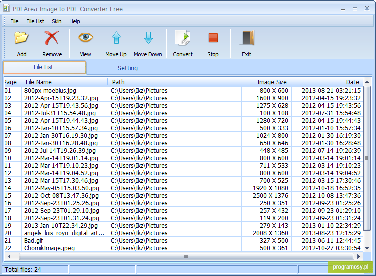Sort by the Path column header
The height and width of the screenshot is (276, 376).
point(174,82)
